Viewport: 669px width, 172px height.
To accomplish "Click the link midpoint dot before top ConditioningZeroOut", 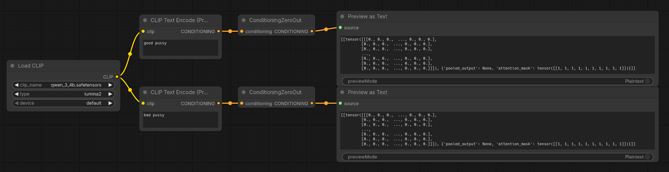I will pos(230,31).
